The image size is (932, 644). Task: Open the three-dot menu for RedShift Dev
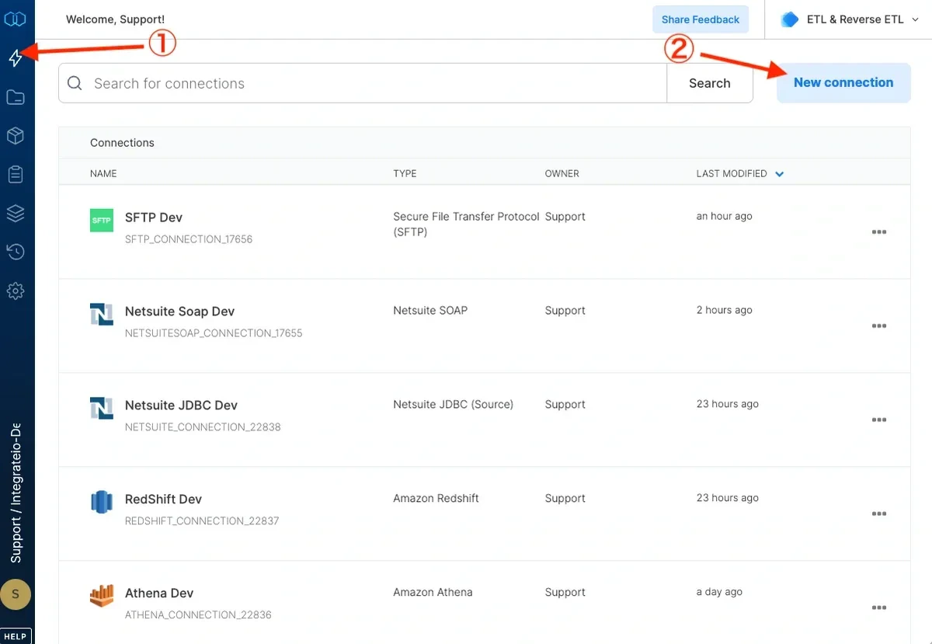[x=878, y=513]
